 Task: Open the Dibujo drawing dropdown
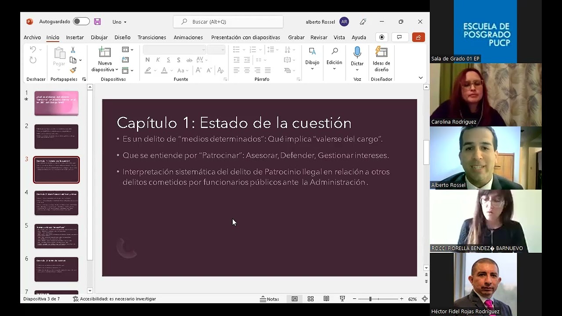point(312,58)
